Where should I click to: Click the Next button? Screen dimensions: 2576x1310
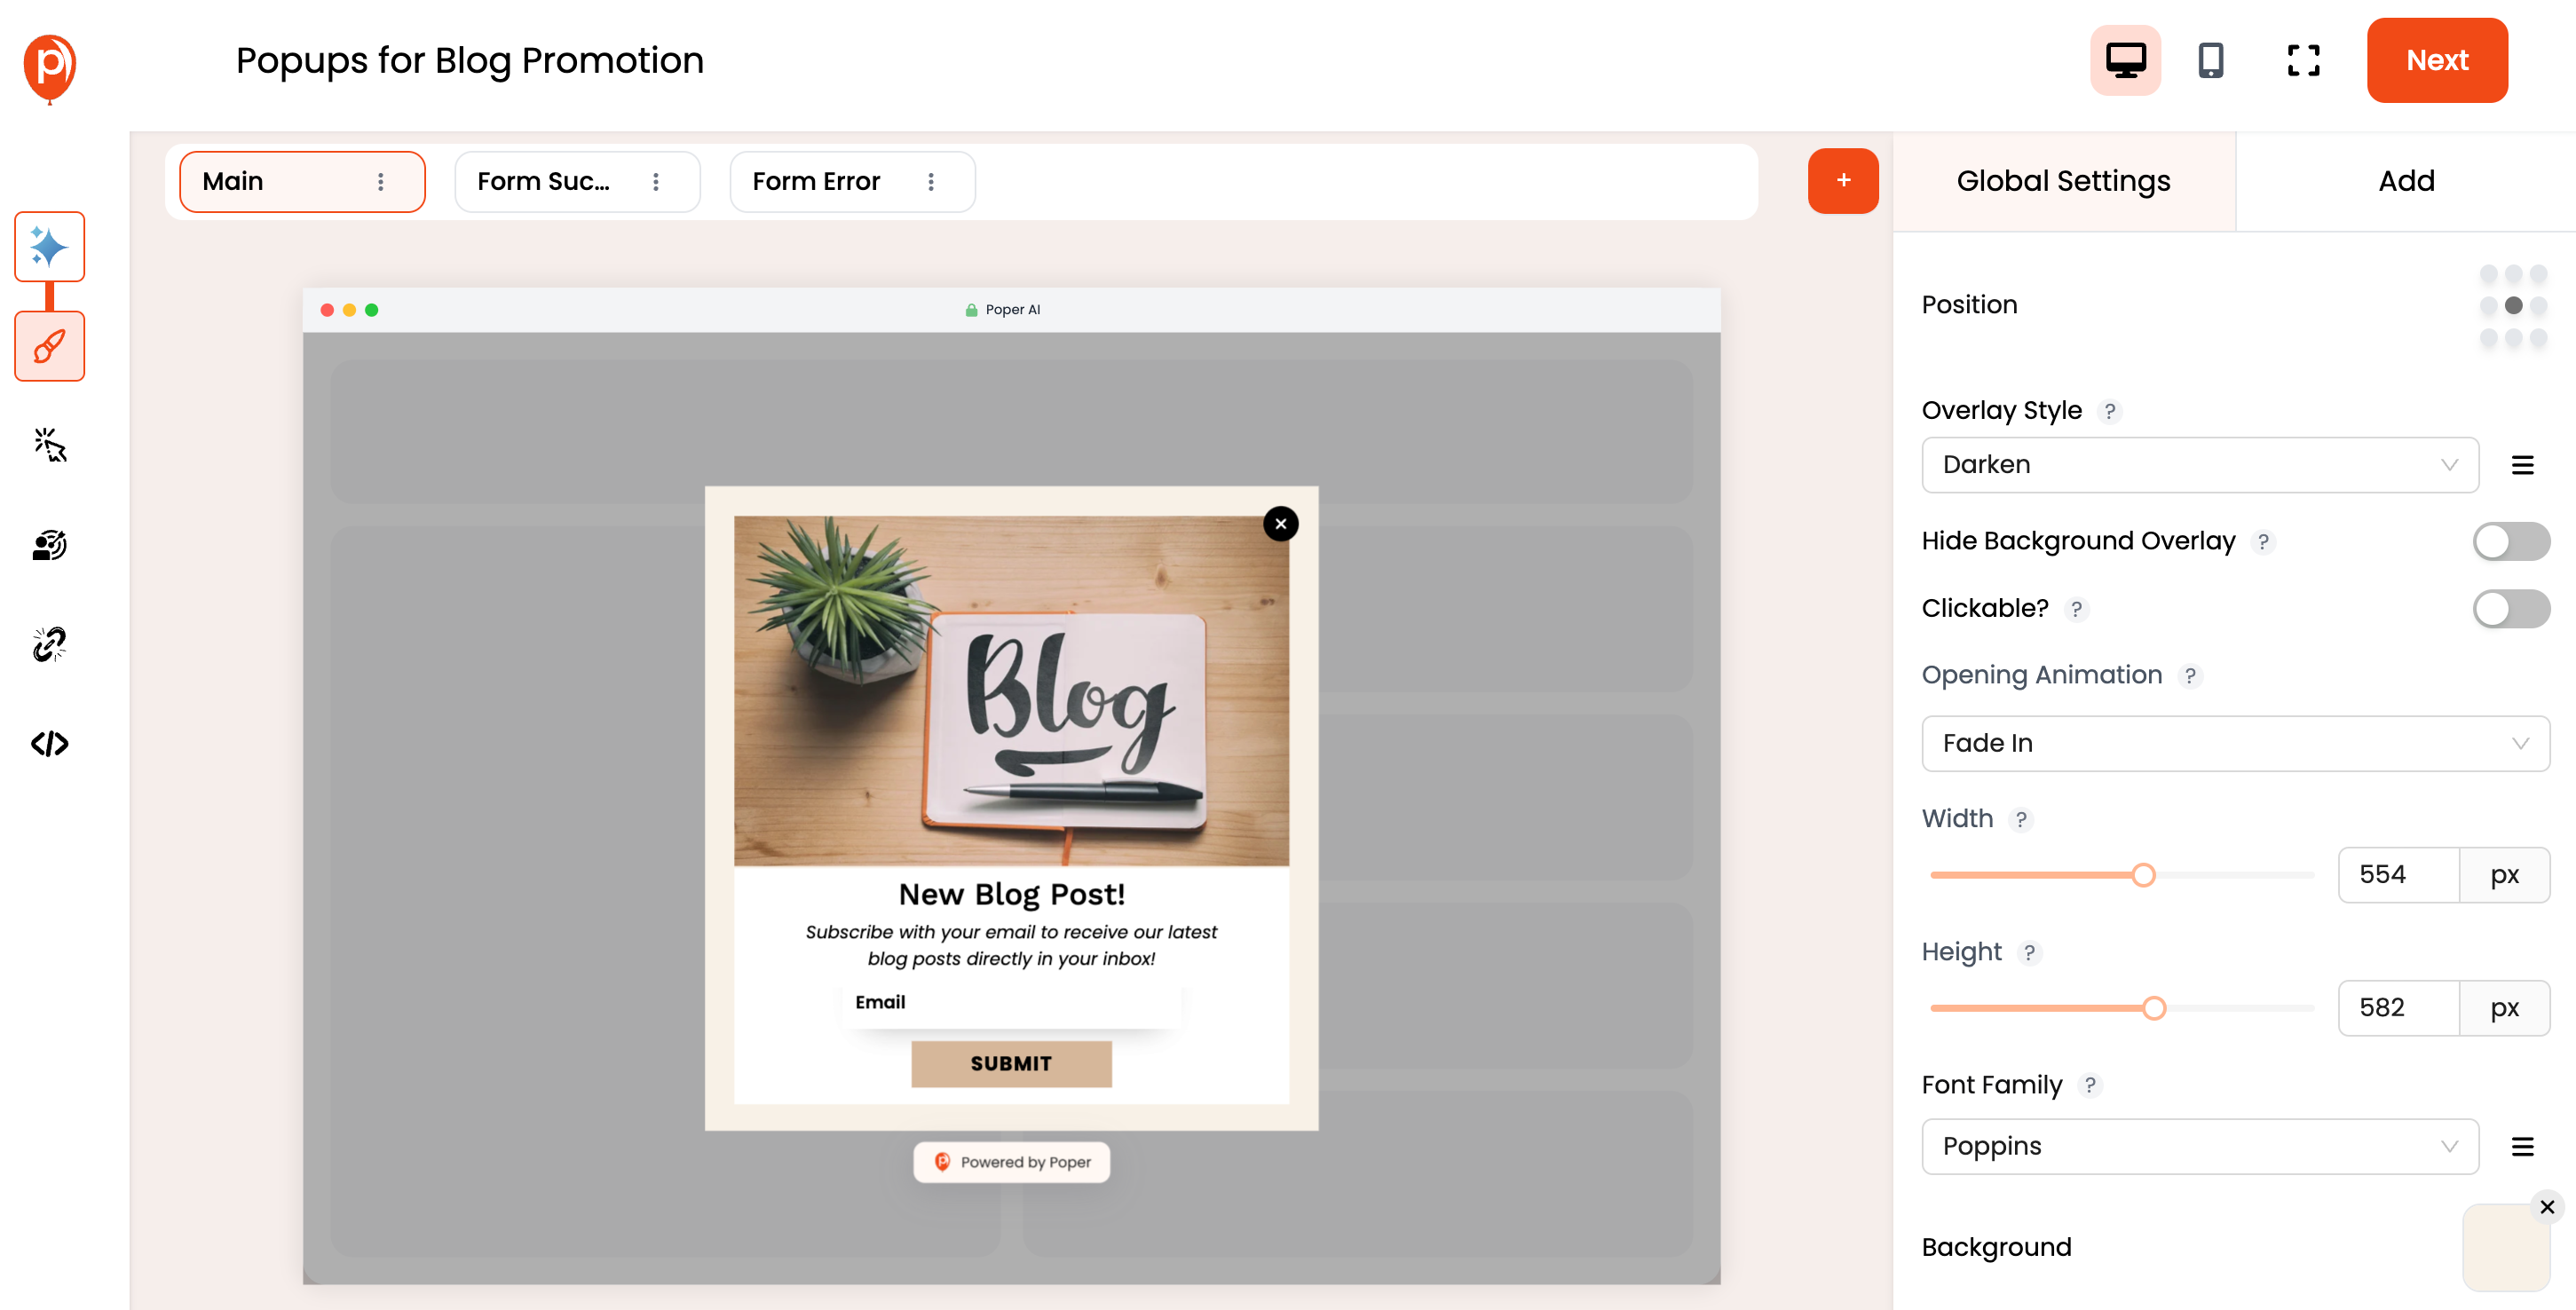(2438, 60)
